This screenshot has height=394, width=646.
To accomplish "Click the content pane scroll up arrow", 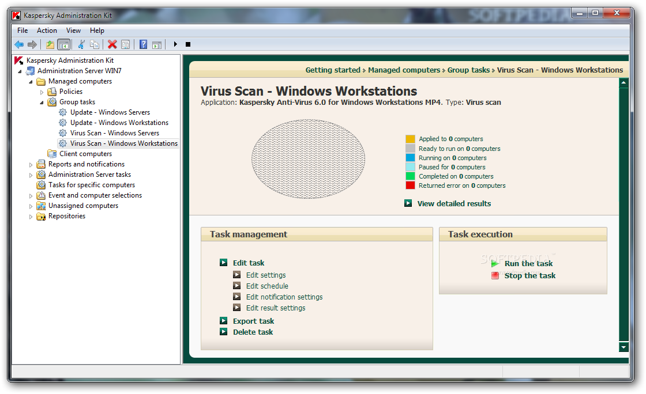I will pos(624,83).
